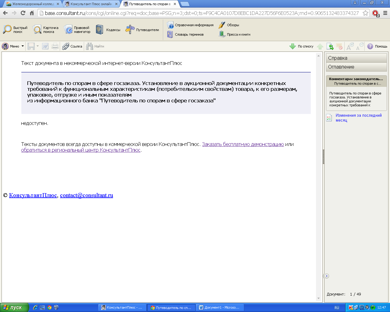Go to next document По списку

(301, 46)
